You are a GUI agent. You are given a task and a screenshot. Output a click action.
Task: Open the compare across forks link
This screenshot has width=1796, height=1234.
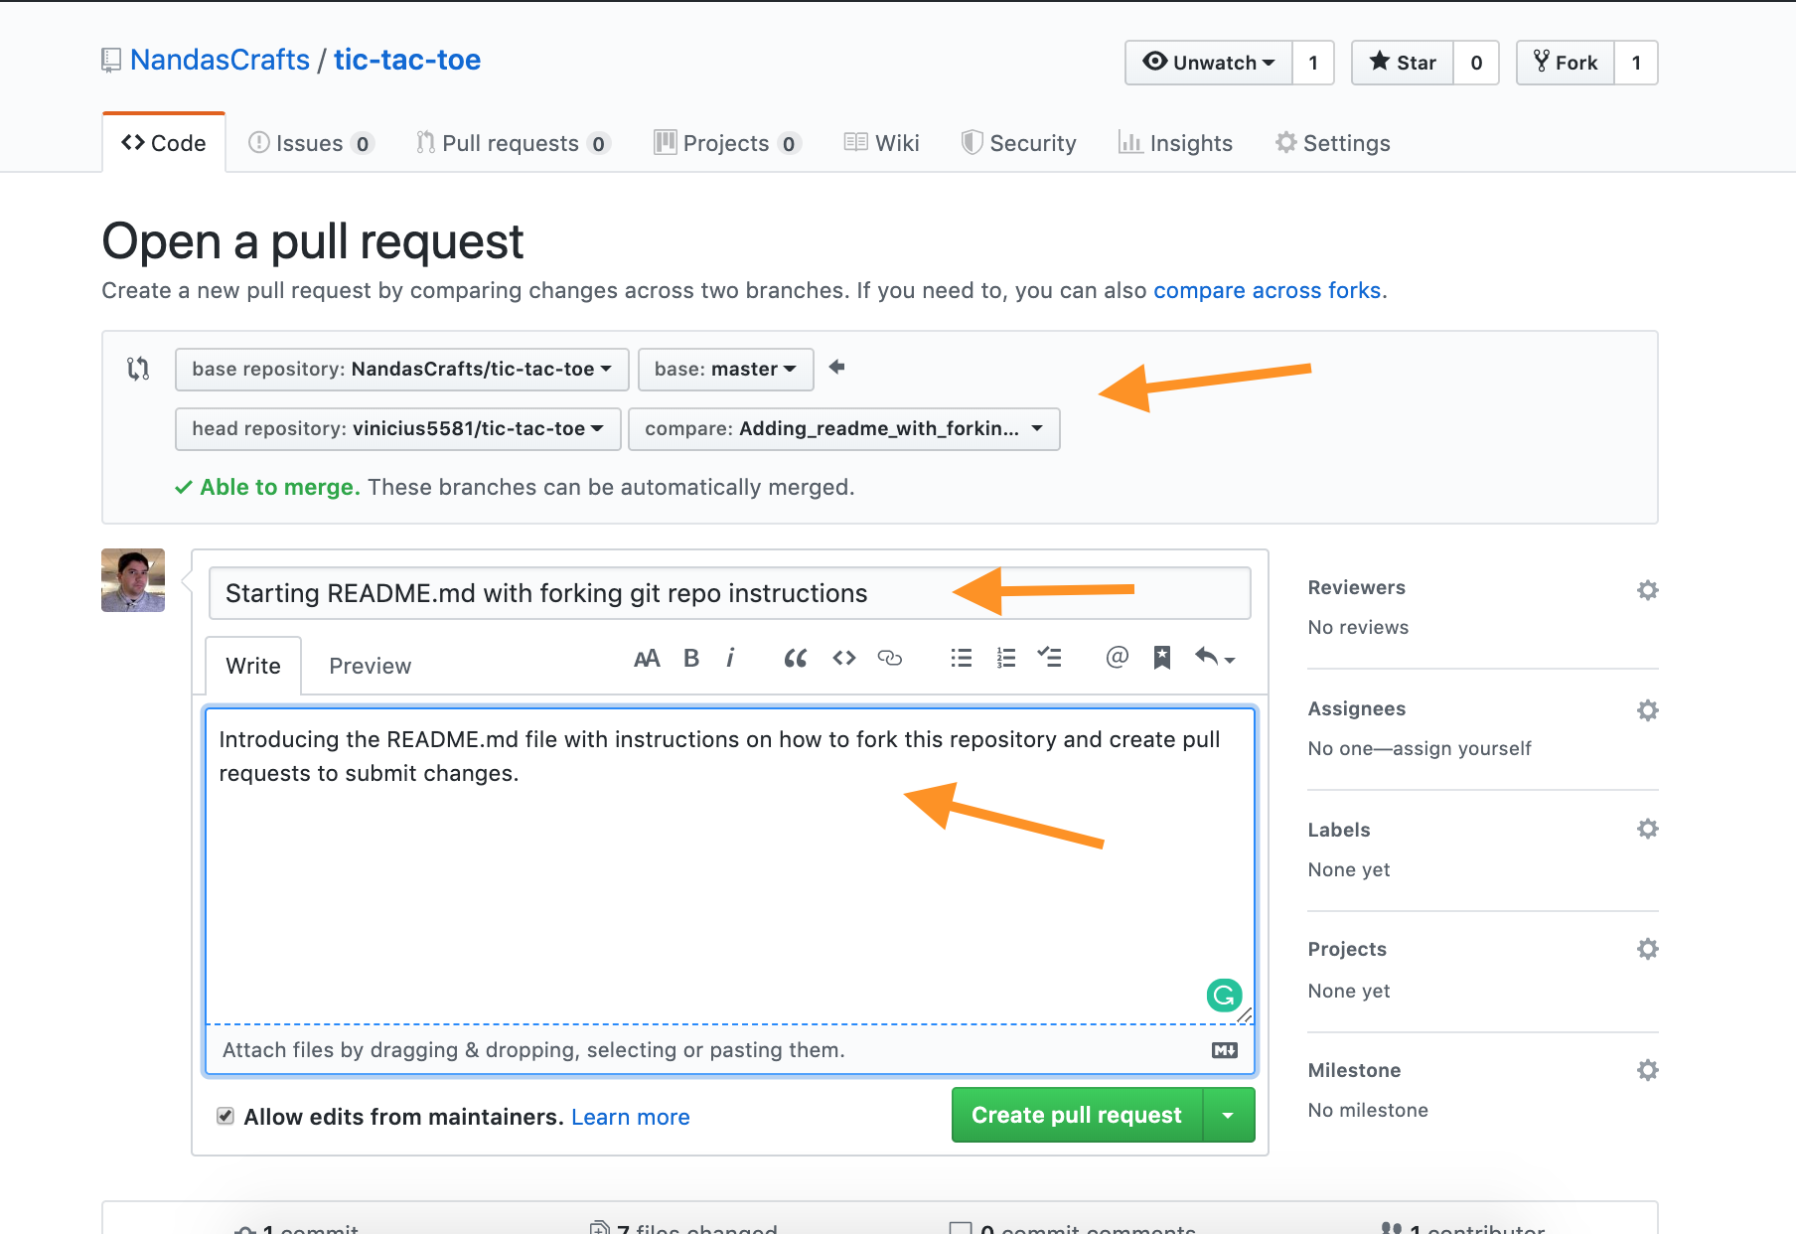[x=1268, y=290]
